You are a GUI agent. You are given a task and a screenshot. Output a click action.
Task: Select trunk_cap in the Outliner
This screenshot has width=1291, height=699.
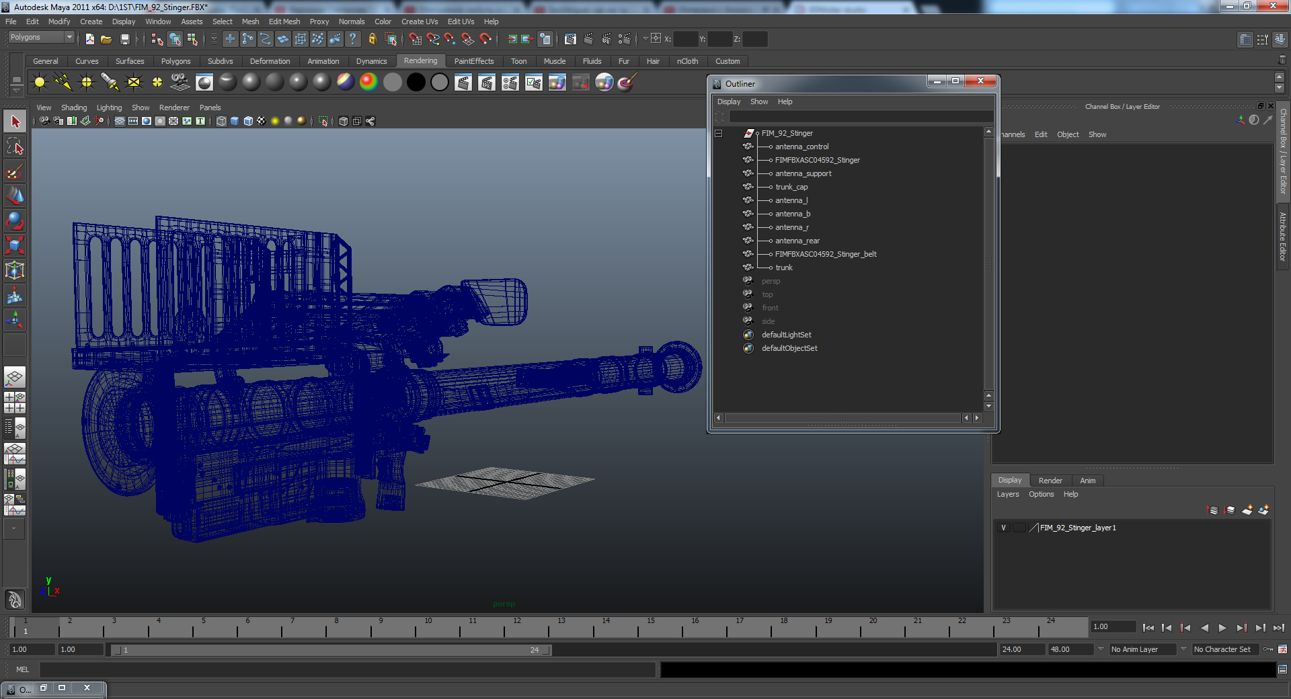click(x=791, y=187)
